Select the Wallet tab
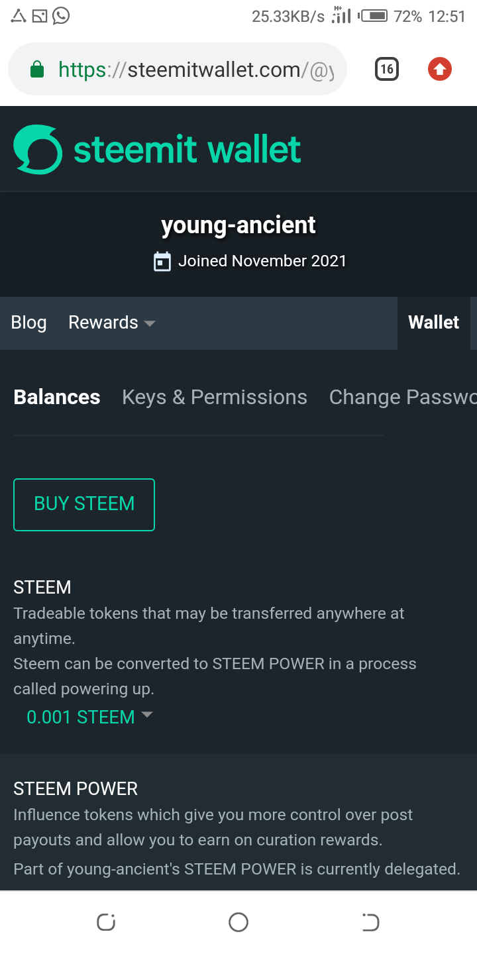 [x=433, y=323]
